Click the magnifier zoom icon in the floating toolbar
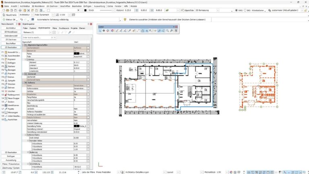 (167, 31)
